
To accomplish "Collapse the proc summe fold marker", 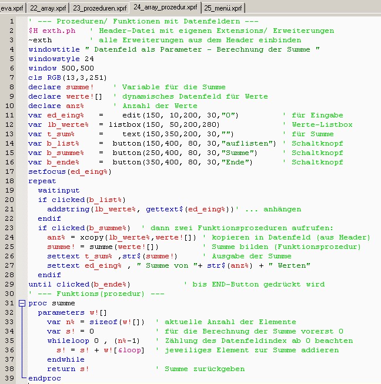I will [22, 303].
